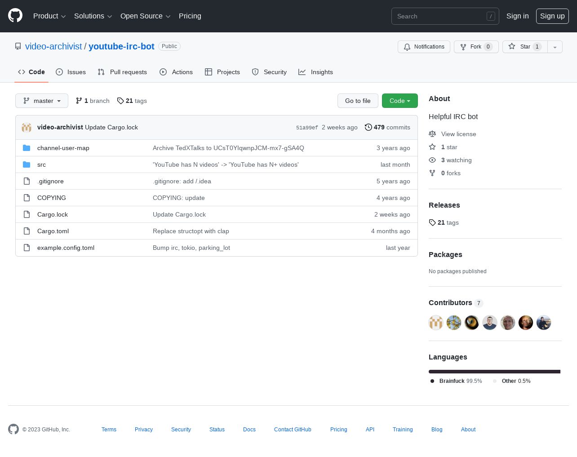
Task: Click the first contributor avatar
Action: pos(436,323)
